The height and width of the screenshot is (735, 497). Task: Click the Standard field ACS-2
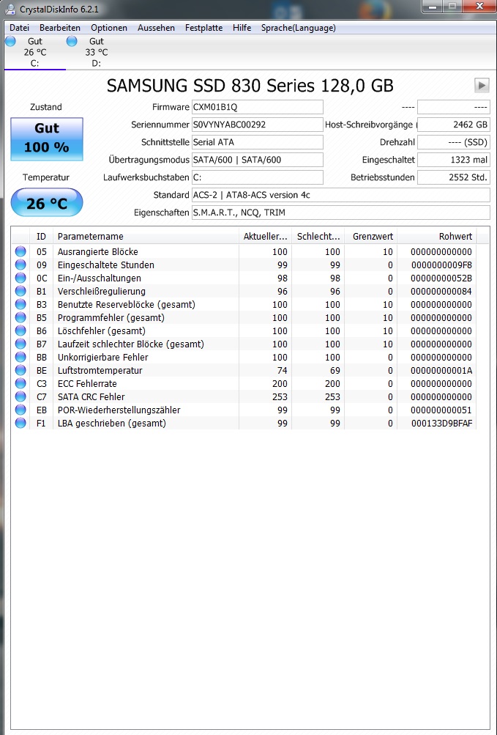340,195
